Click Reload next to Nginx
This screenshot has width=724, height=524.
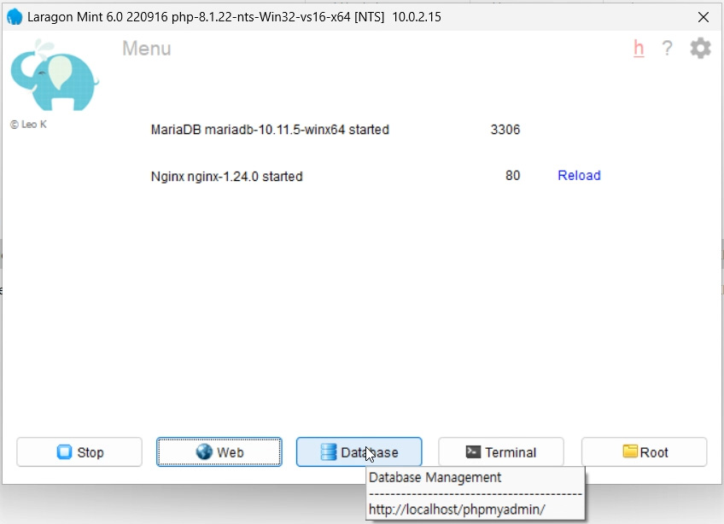coord(579,176)
